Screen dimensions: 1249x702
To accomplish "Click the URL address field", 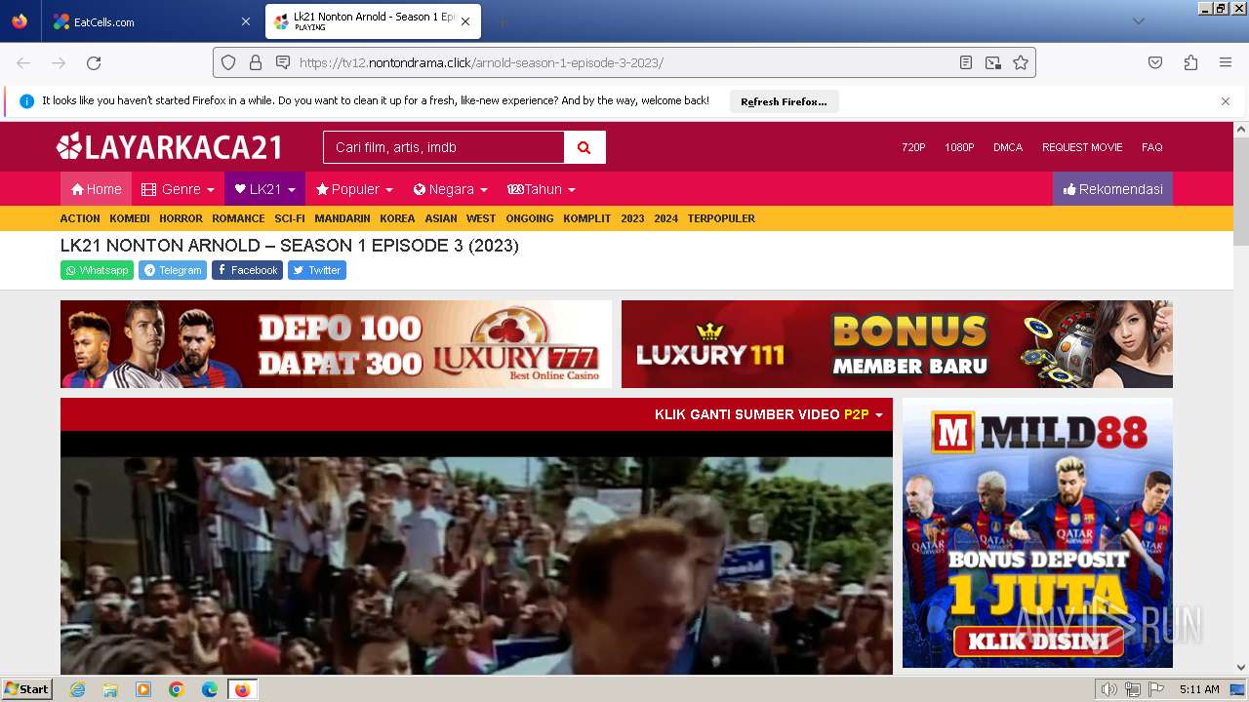I will point(624,62).
